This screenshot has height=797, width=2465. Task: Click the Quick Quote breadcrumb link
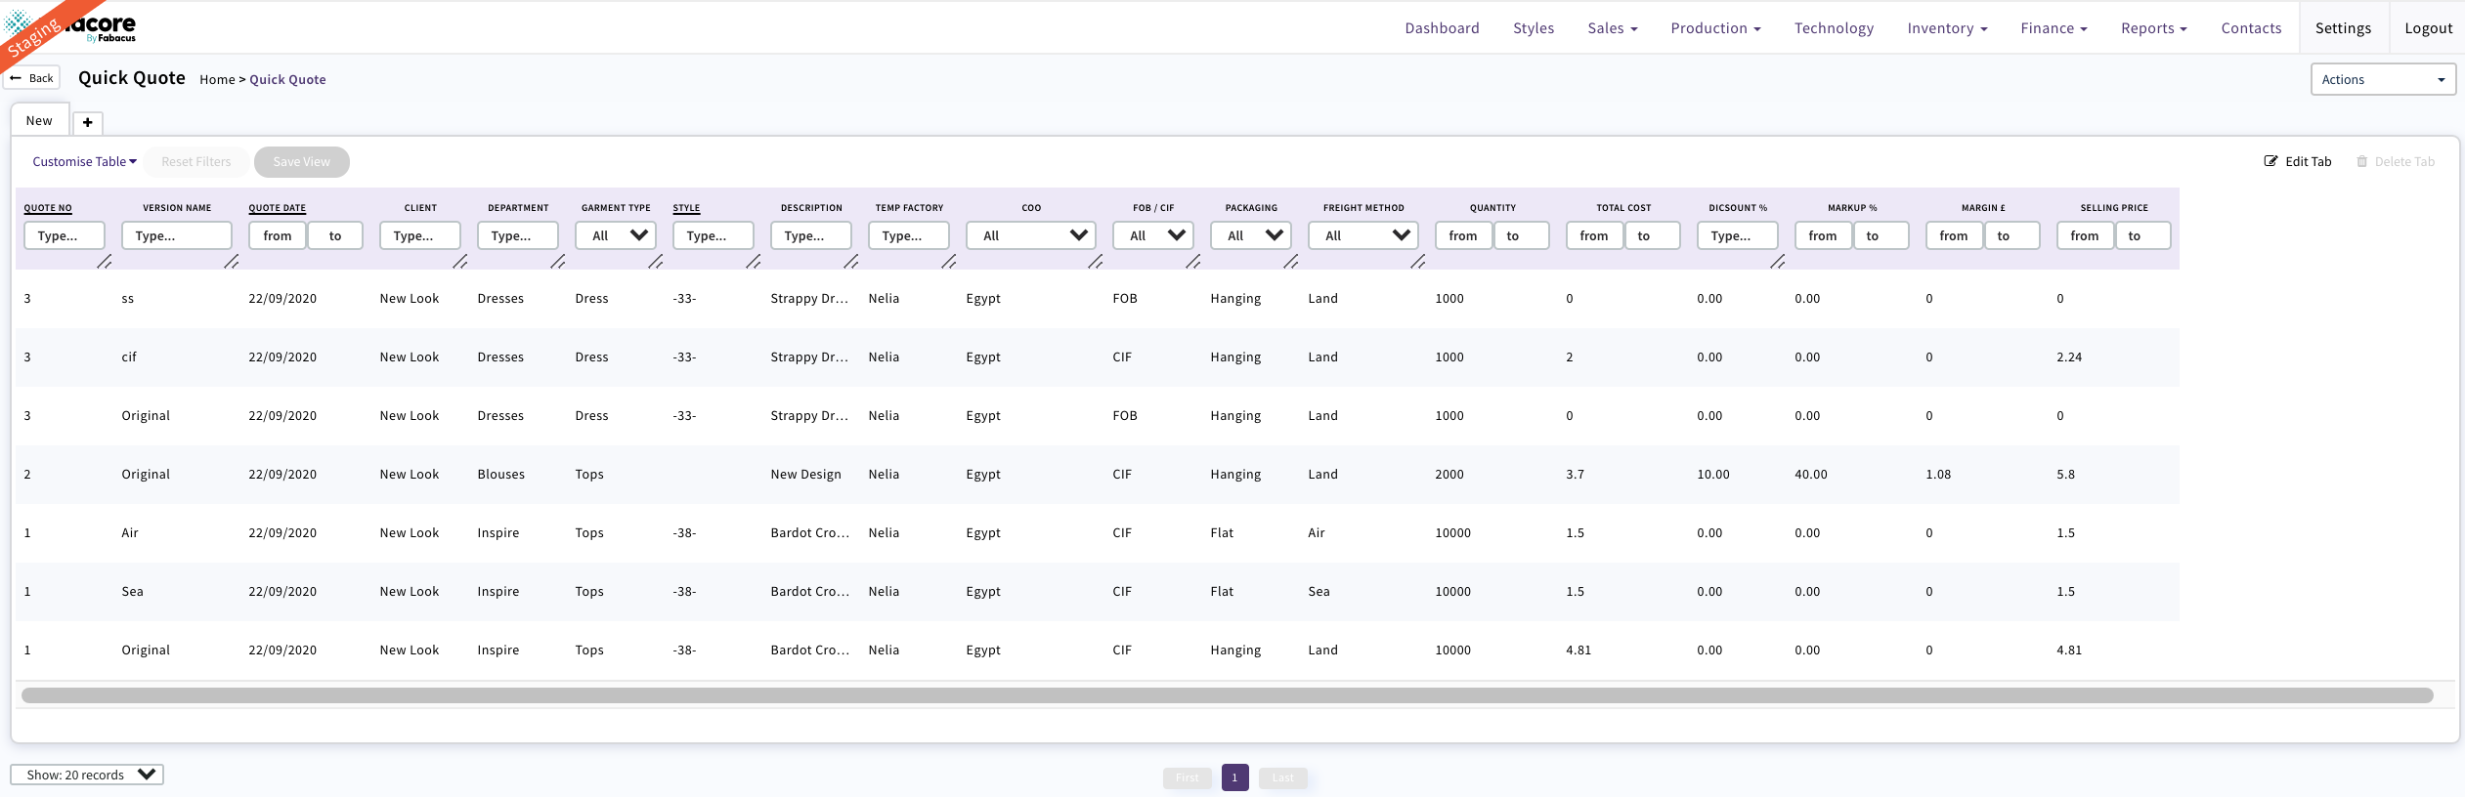coord(287,79)
